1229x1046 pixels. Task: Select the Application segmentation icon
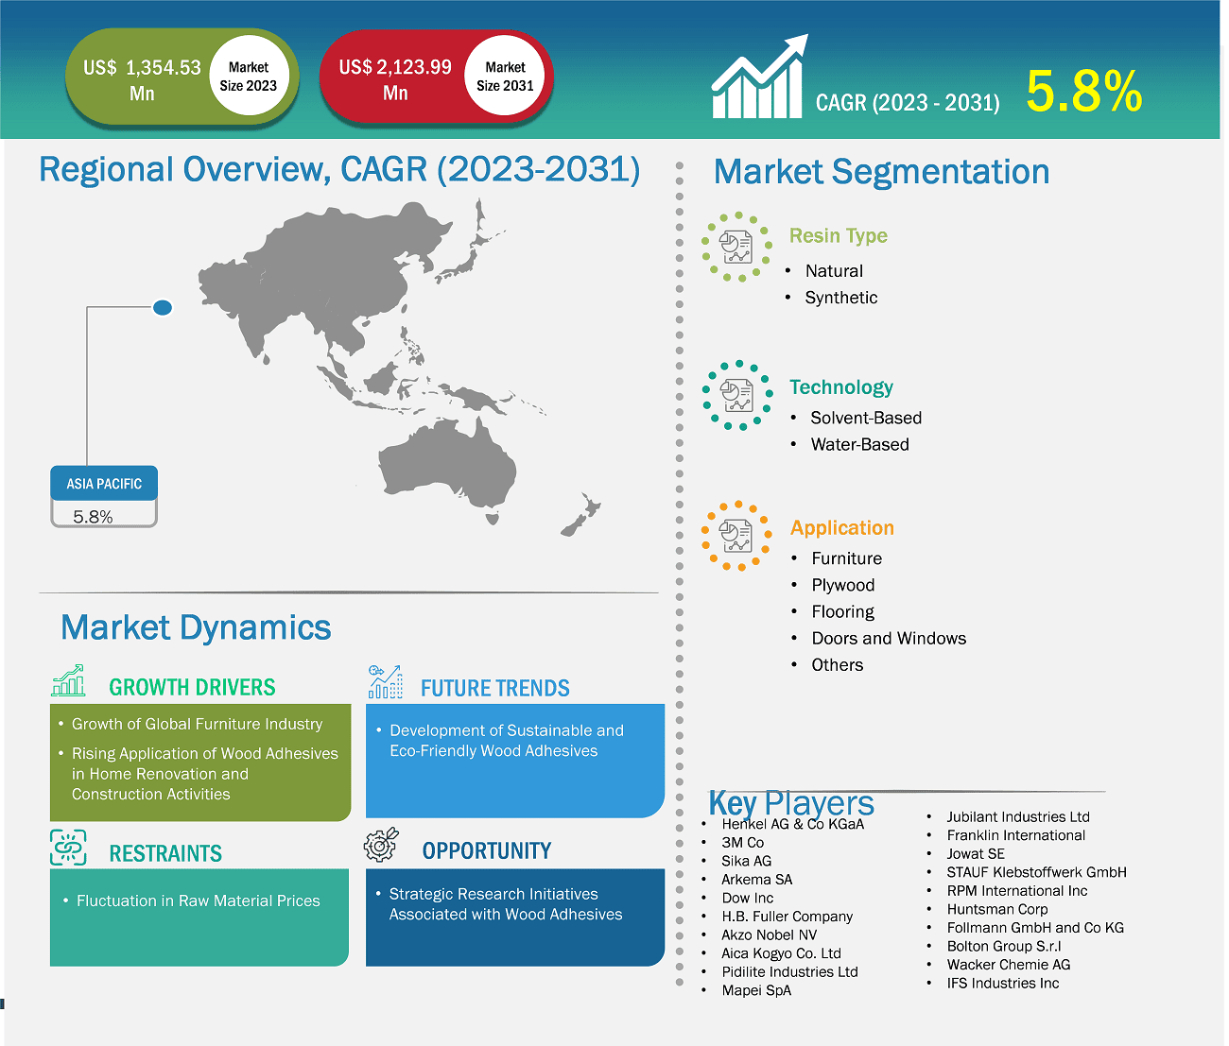pos(736,537)
